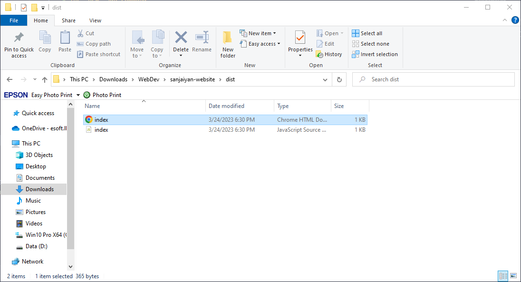
Task: Click the Pin to Quick access icon
Action: [x=19, y=38]
